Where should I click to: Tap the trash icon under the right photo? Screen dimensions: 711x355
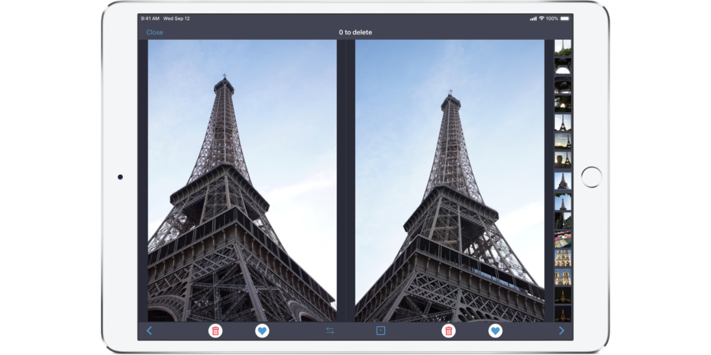(x=449, y=331)
